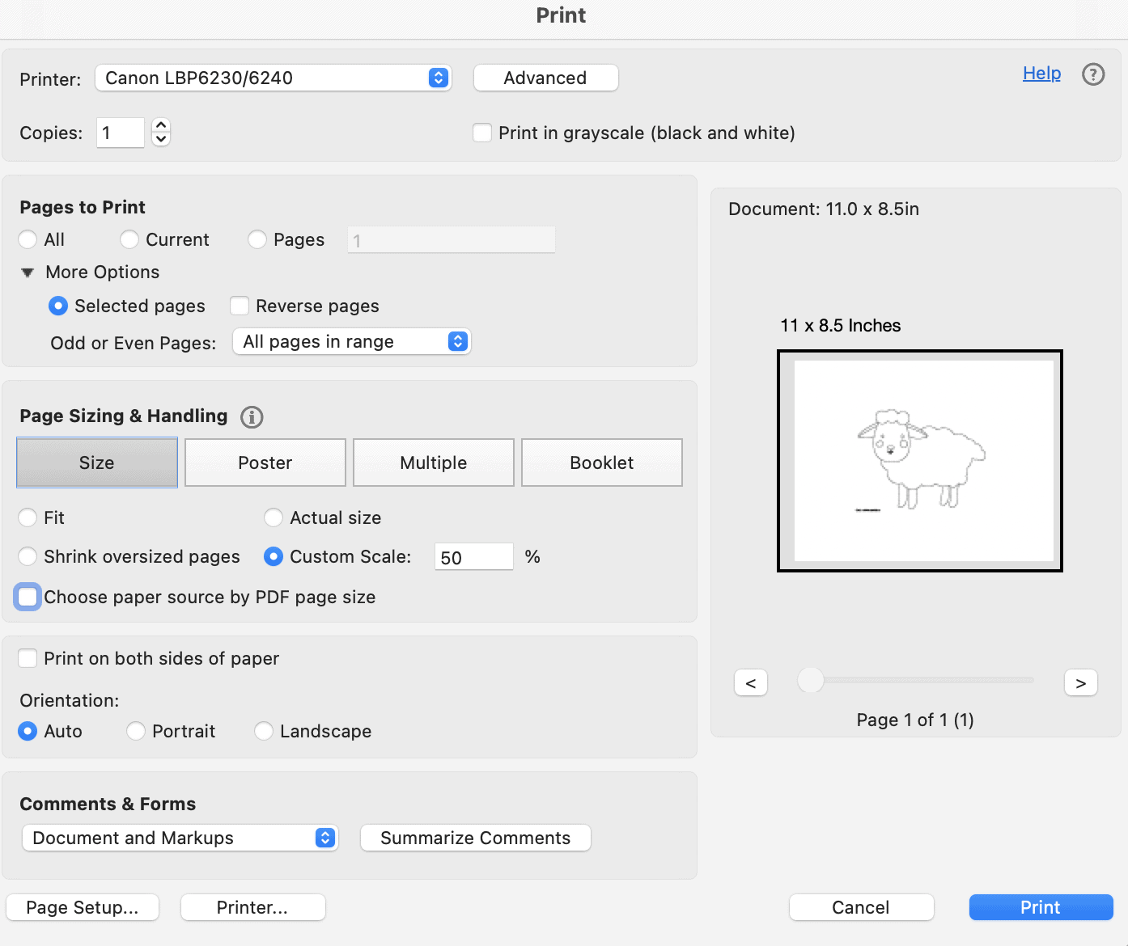1128x946 pixels.
Task: Open the Printer selection dropdown
Action: [274, 78]
